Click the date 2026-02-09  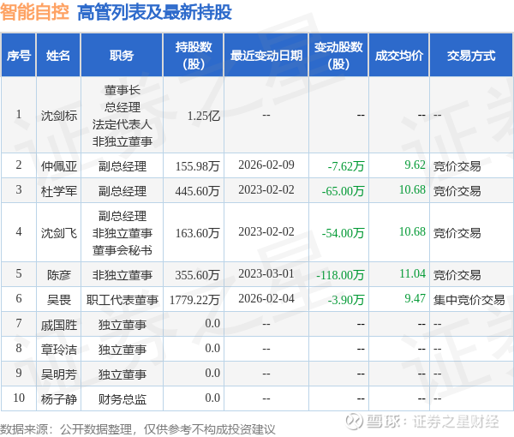pyautogui.click(x=266, y=165)
